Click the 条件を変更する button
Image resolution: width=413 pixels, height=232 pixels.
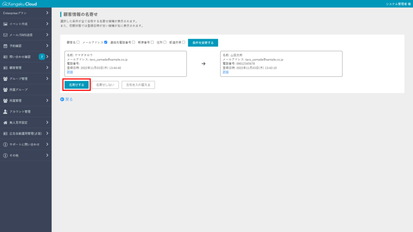tap(203, 43)
